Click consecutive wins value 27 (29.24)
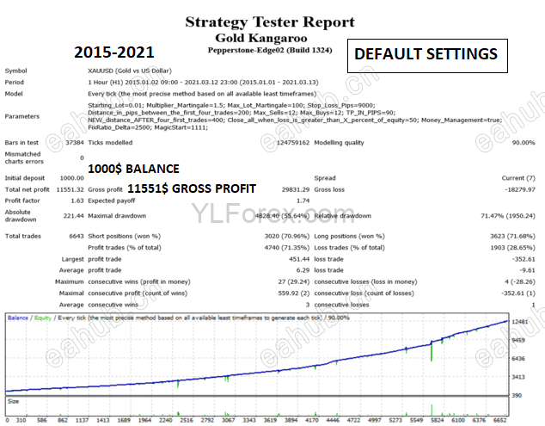The height and width of the screenshot is (426, 545). [293, 281]
